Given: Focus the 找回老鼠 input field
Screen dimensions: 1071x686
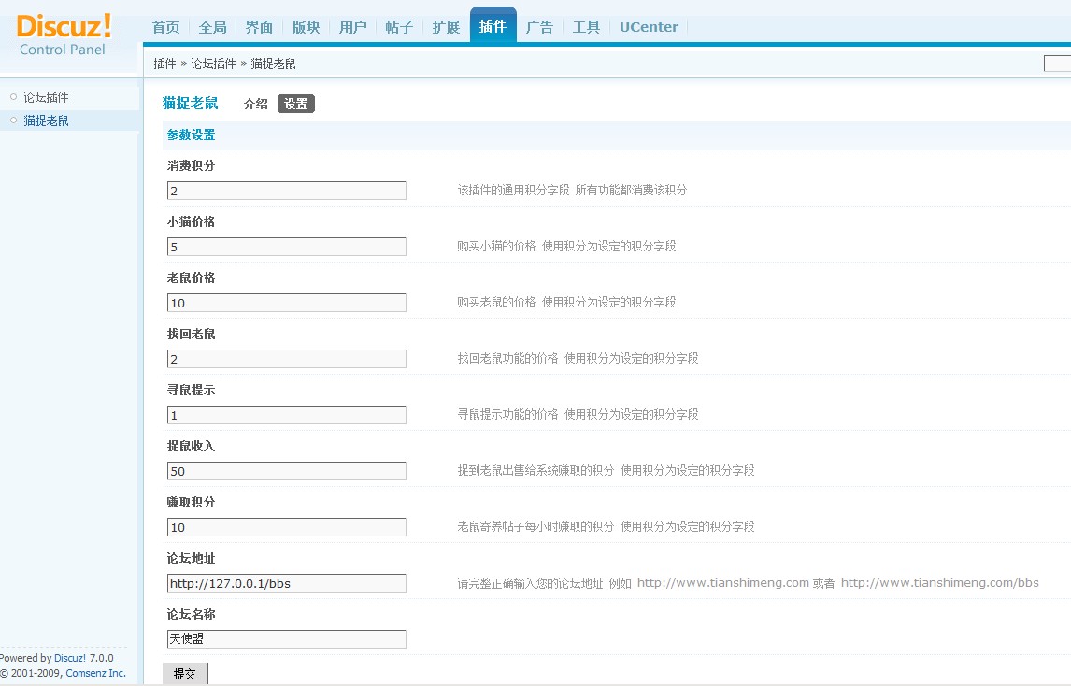Looking at the screenshot, I should (286, 359).
